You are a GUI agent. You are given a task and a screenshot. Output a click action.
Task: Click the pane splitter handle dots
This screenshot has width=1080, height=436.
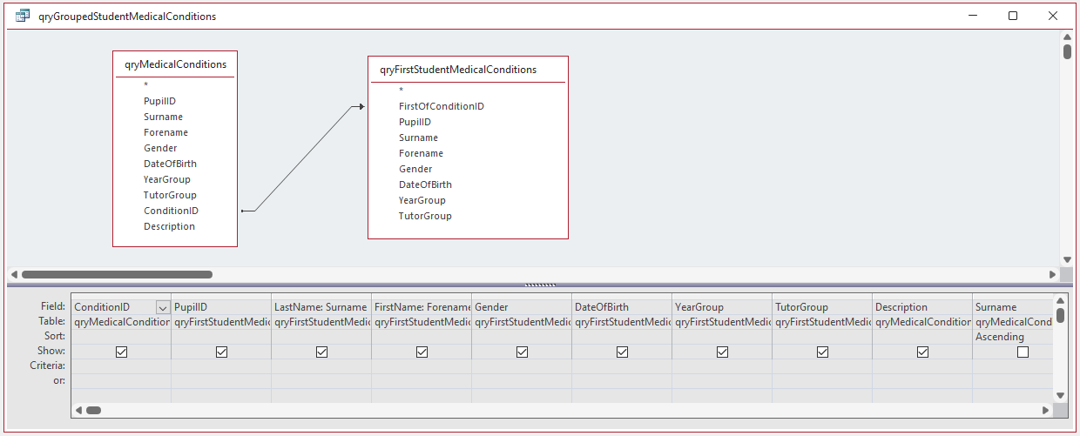pos(540,285)
